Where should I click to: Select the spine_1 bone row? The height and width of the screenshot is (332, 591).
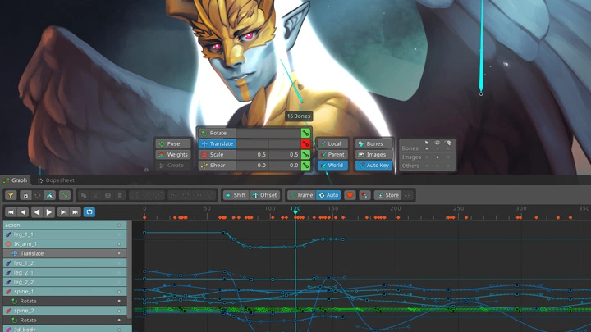click(x=65, y=292)
